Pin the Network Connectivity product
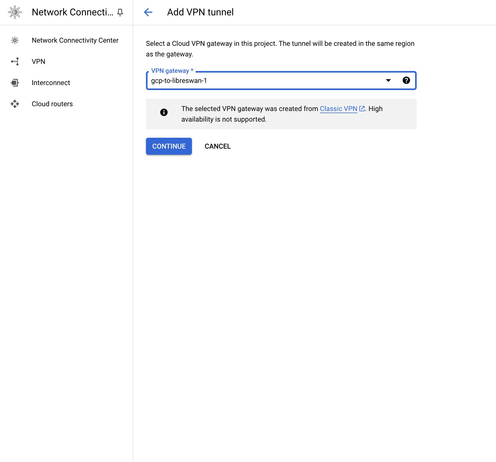This screenshot has width=496, height=462. point(120,12)
